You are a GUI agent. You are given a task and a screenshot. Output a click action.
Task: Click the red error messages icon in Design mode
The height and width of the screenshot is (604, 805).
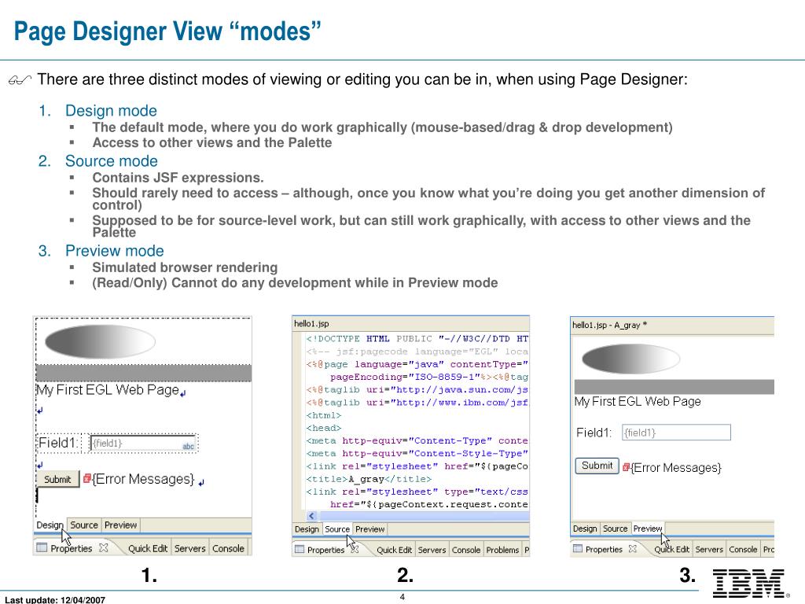click(87, 478)
